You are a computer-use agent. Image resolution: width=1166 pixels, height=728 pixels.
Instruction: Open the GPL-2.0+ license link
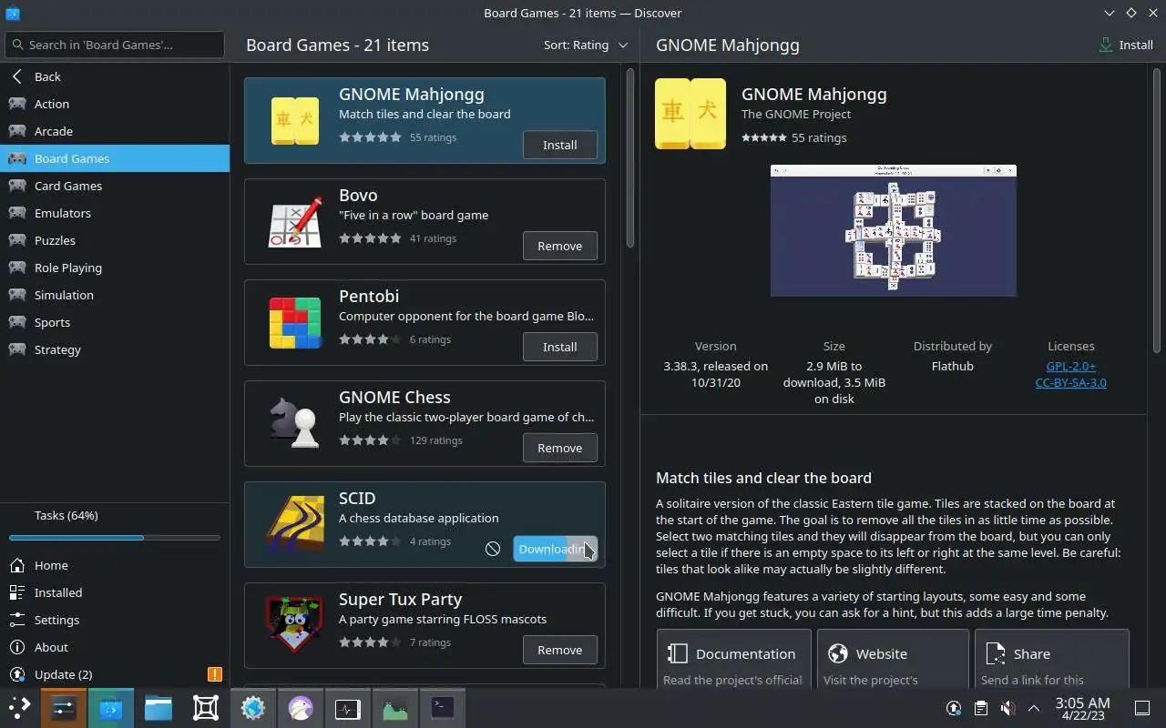[x=1070, y=366]
